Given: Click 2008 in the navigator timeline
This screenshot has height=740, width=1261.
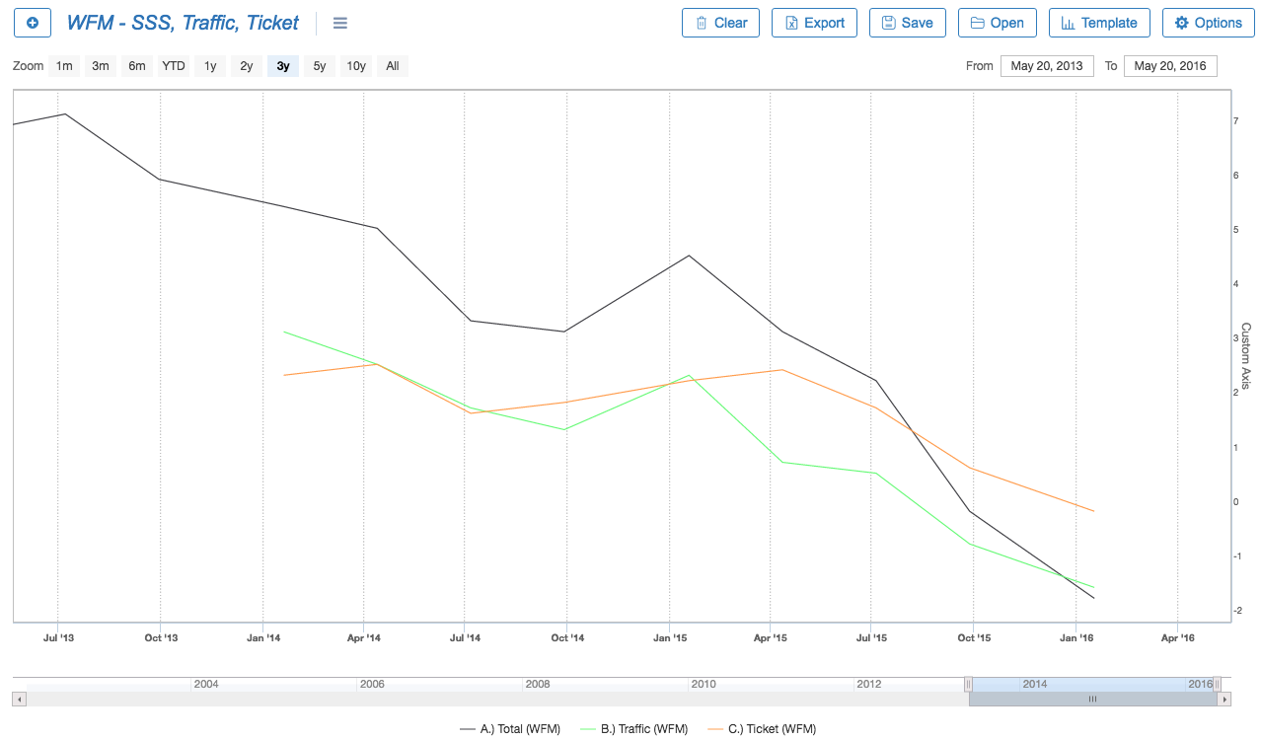Looking at the screenshot, I should (538, 684).
